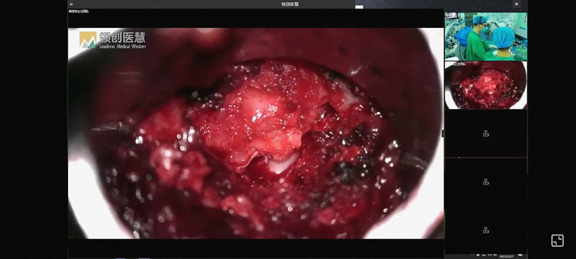This screenshot has width=576, height=259.
Task: Select the second empty camera placeholder icon
Action: (x=486, y=182)
